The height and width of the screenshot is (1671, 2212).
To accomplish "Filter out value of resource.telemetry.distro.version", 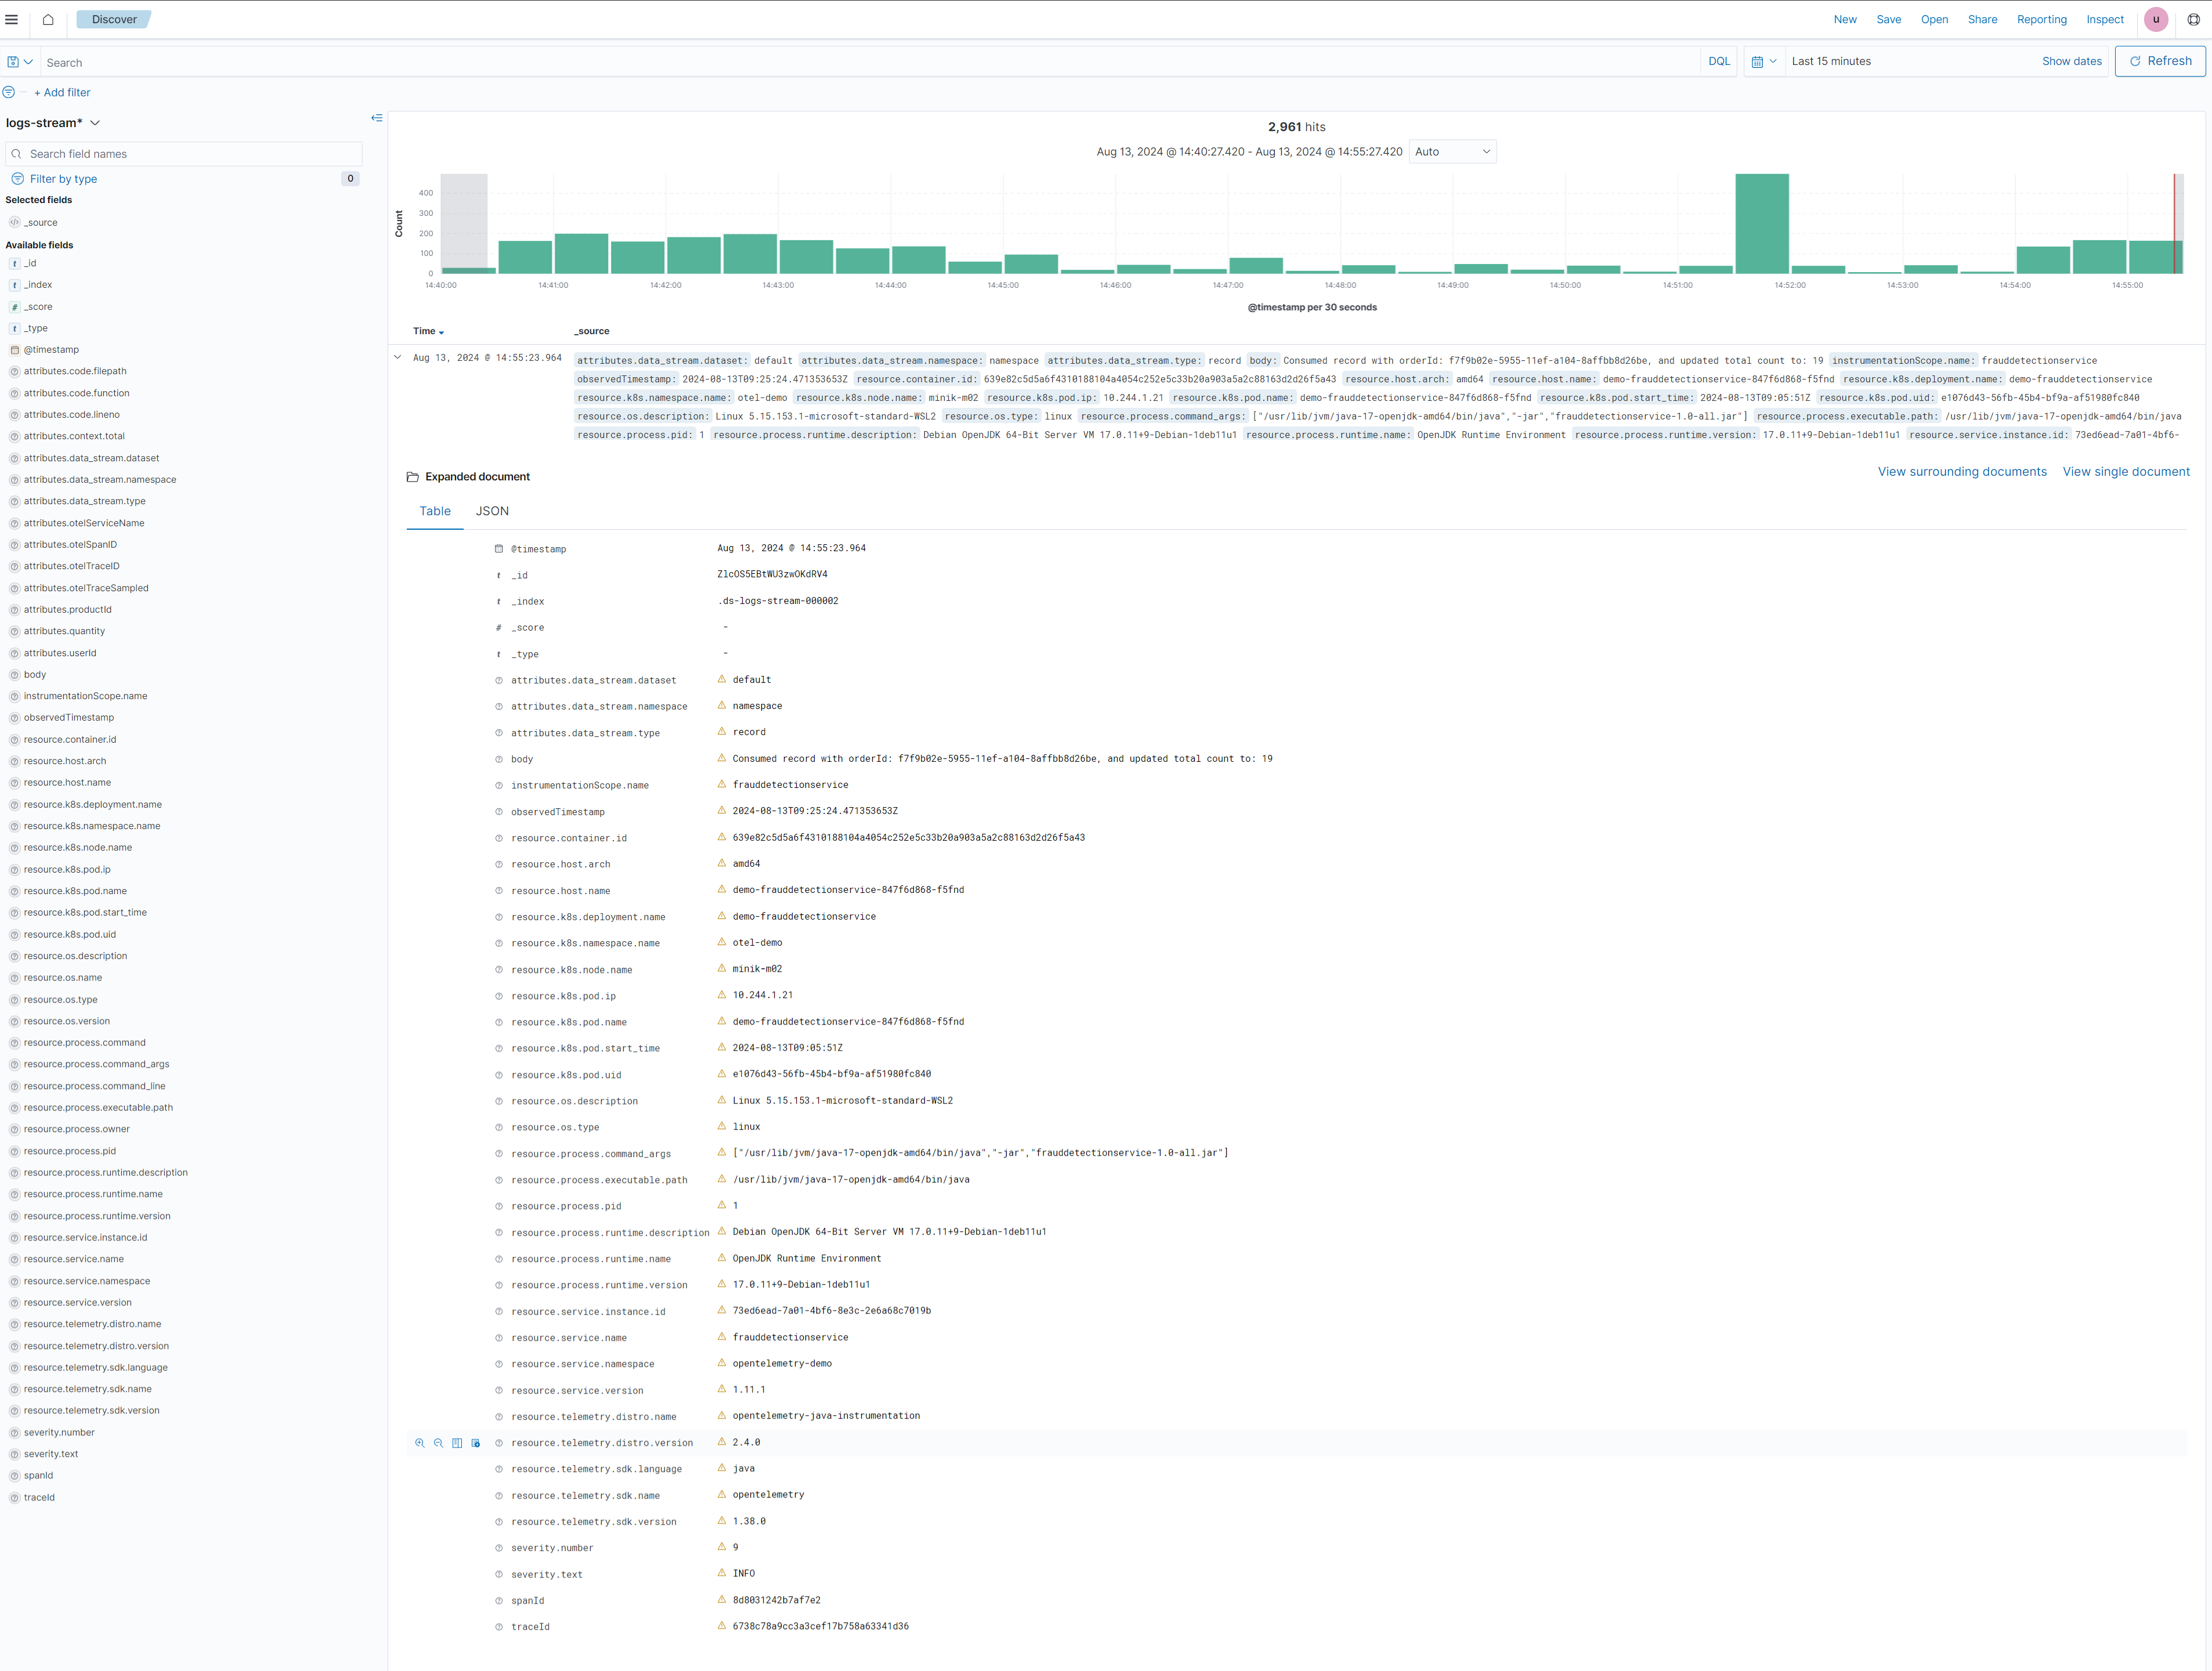I will [438, 1443].
